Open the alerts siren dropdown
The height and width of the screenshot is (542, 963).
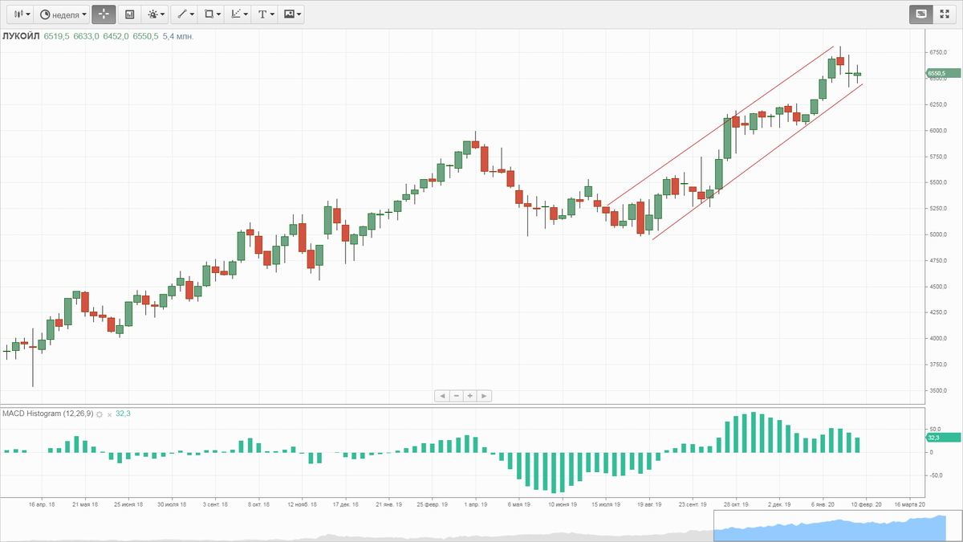[x=156, y=14]
